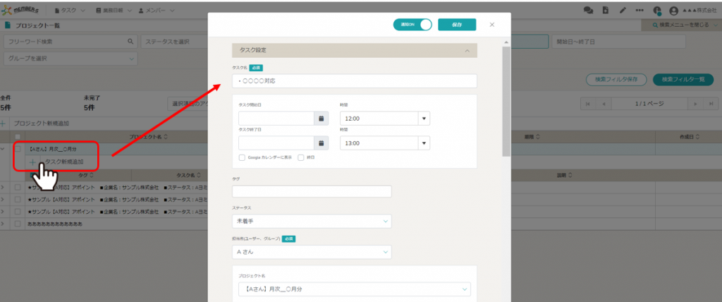Open the メンバー menu in top navigation

point(155,11)
